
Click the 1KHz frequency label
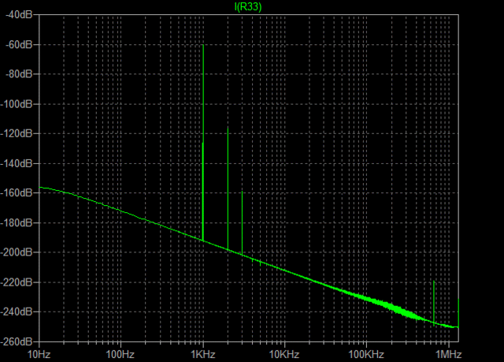point(203,355)
